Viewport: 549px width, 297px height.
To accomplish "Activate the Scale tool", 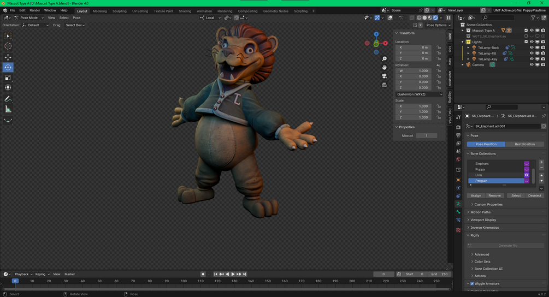I will tap(8, 78).
